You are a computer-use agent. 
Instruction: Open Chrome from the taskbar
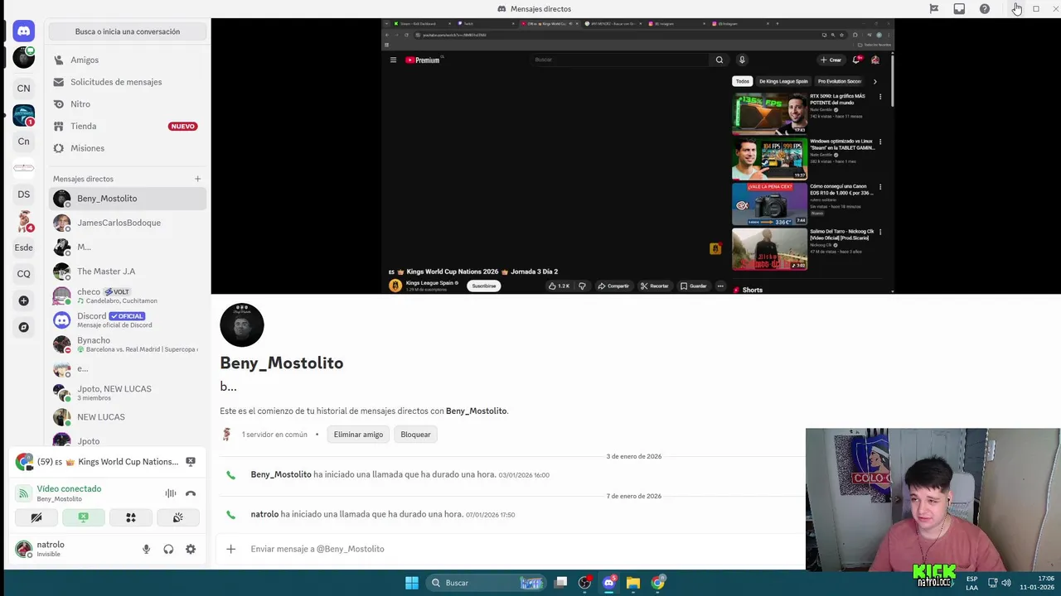point(657,583)
